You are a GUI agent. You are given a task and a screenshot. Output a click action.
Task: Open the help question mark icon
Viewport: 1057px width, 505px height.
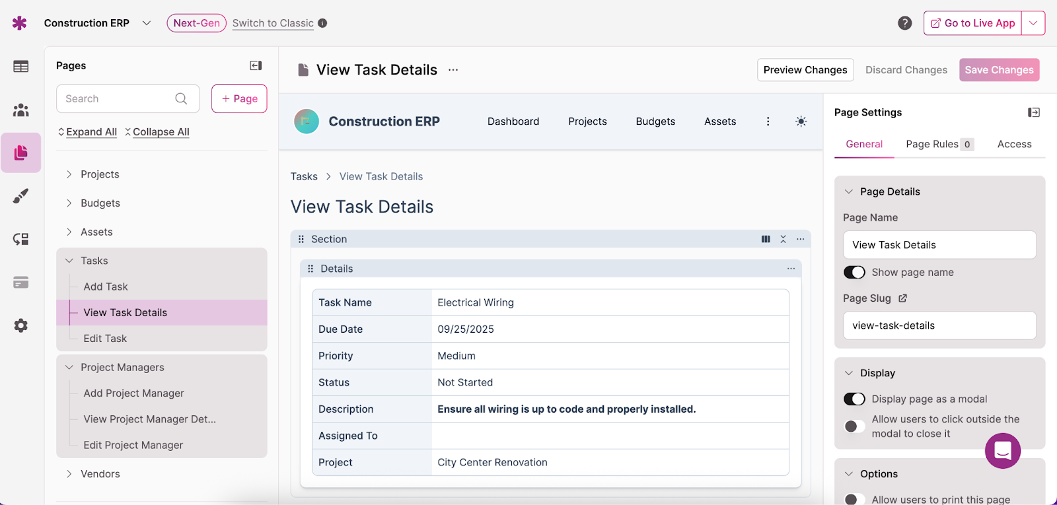904,23
